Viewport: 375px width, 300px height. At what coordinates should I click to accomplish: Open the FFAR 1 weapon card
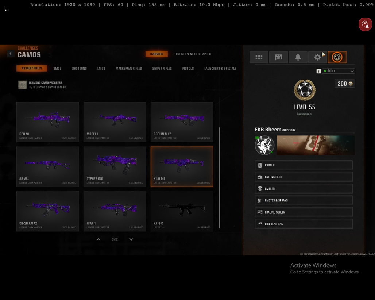(115, 211)
